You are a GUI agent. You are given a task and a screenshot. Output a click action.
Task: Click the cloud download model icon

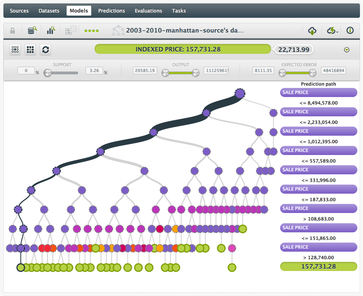pos(312,31)
